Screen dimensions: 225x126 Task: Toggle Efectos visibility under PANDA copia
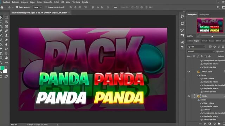199,76
